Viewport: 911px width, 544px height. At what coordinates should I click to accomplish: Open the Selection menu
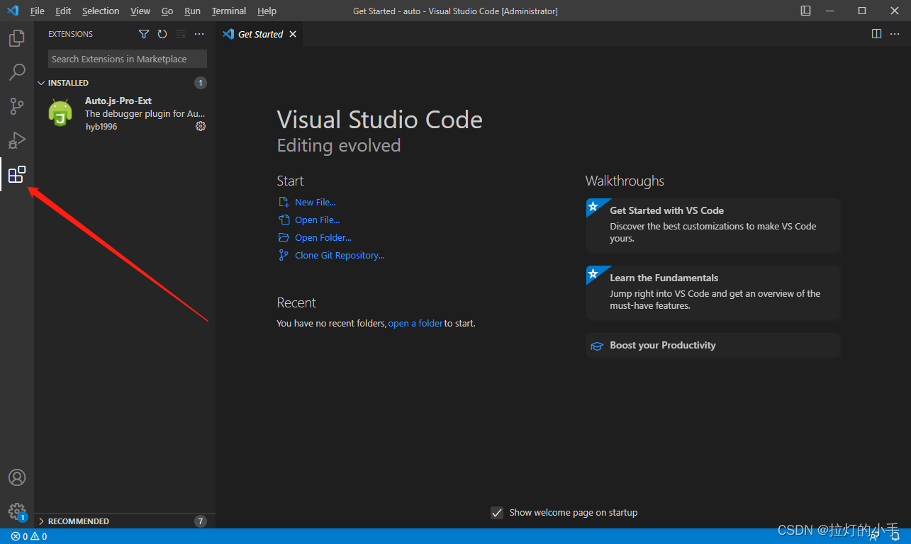(101, 11)
